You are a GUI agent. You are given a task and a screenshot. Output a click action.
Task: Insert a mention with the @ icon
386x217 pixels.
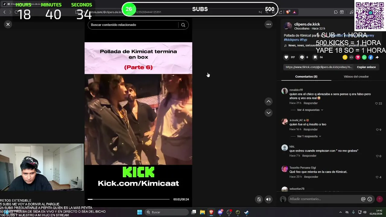(x=363, y=199)
